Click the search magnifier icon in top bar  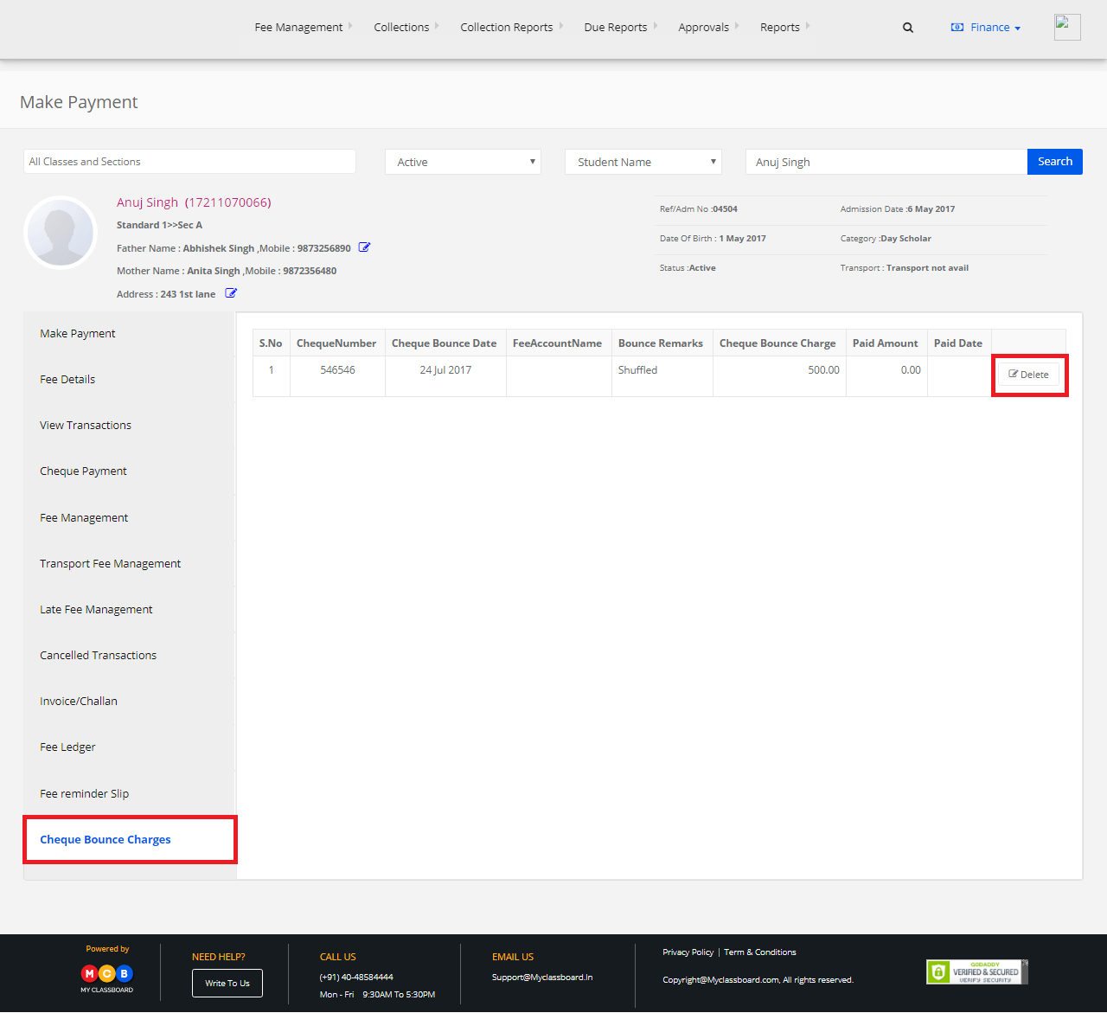point(908,28)
